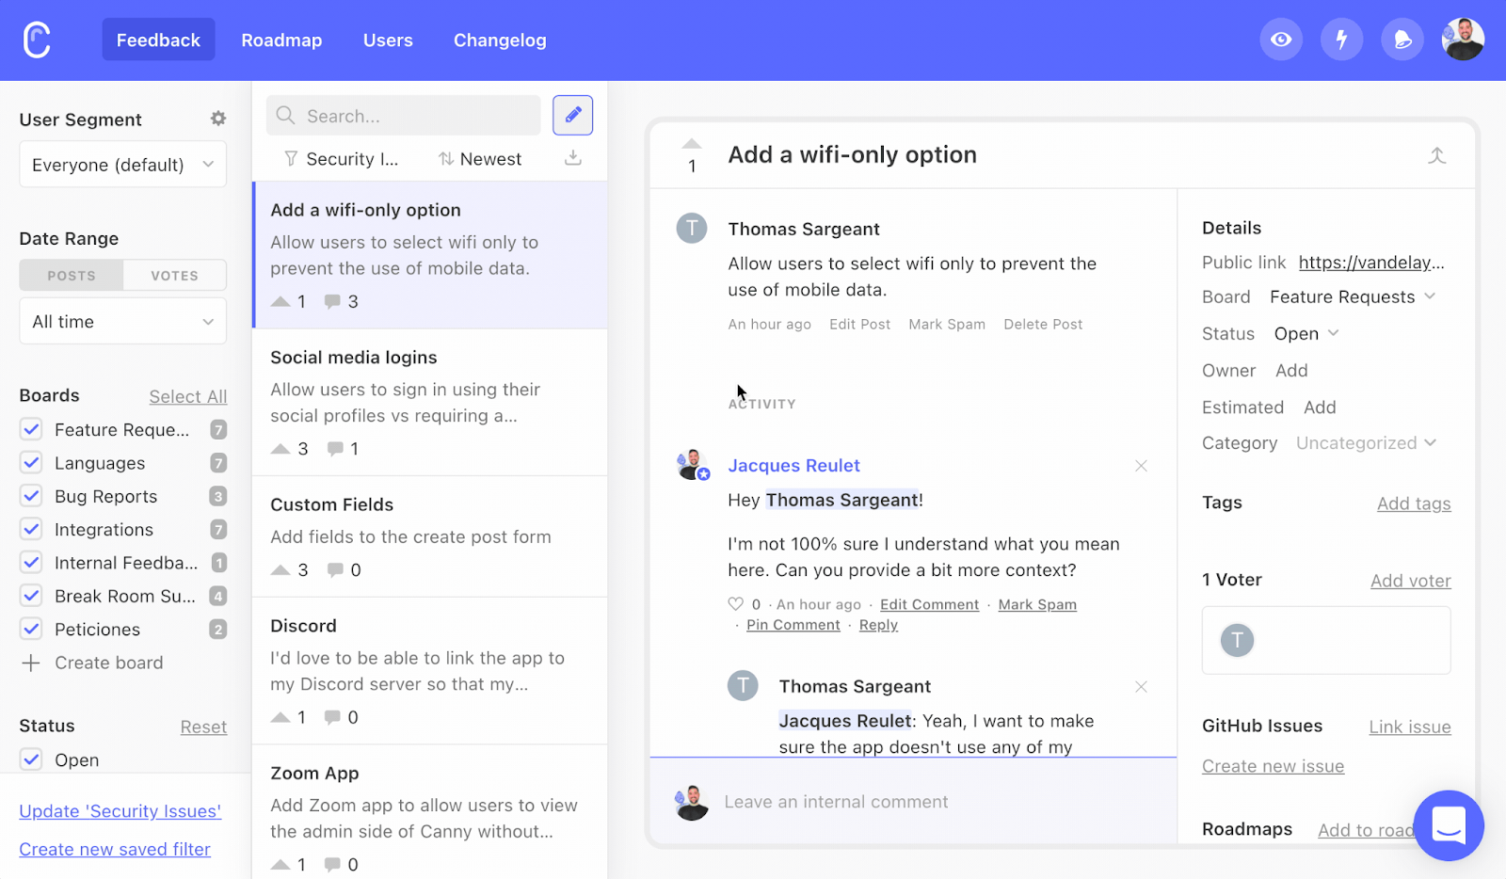Switch to the Roadmap tab

[x=281, y=40]
